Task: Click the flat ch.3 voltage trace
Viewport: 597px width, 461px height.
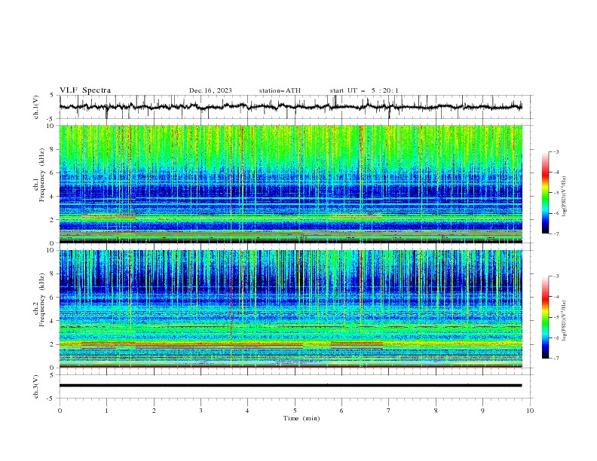Action: 290,386
